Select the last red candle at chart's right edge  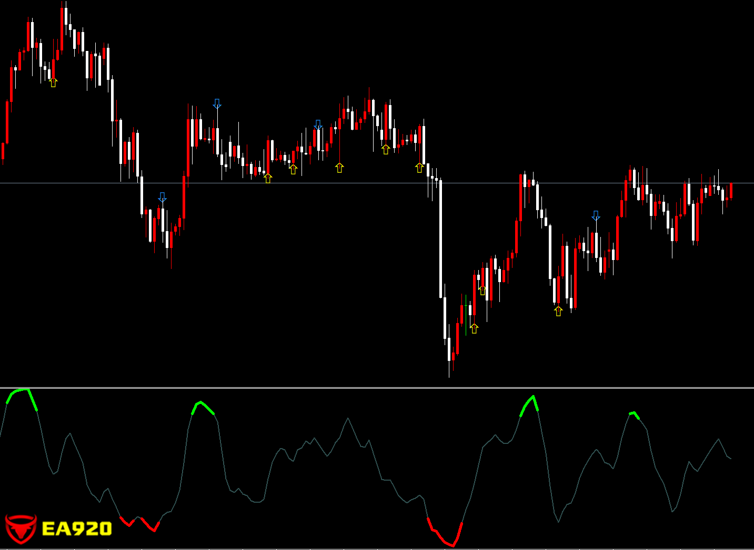(x=731, y=190)
